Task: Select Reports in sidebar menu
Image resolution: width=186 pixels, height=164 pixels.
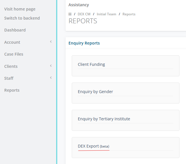Action: pyautogui.click(x=12, y=90)
